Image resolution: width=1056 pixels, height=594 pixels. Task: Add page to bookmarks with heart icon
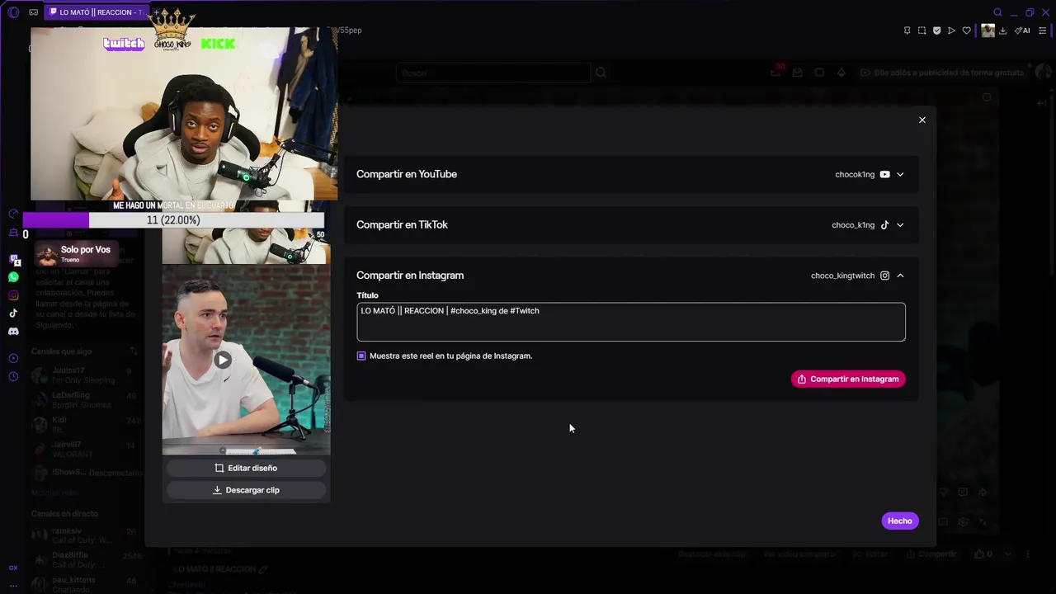pyautogui.click(x=967, y=31)
